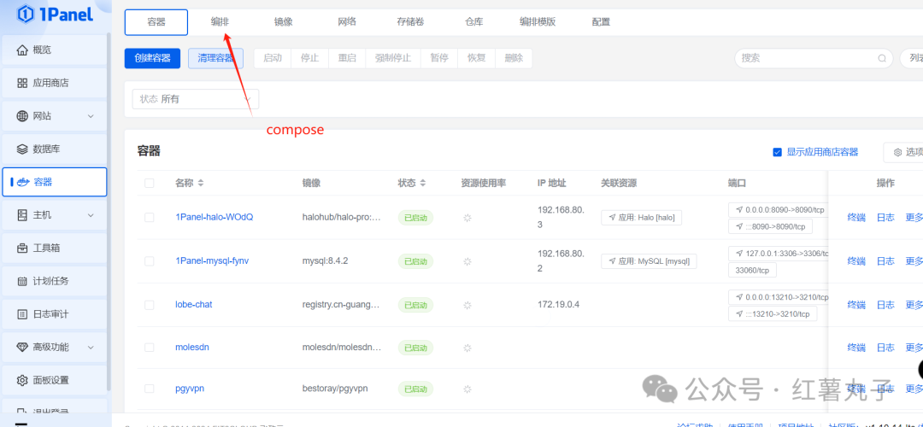Screen dimensions: 923x427
Task: Click the layers icon beside 数据库
Action: click(22, 149)
